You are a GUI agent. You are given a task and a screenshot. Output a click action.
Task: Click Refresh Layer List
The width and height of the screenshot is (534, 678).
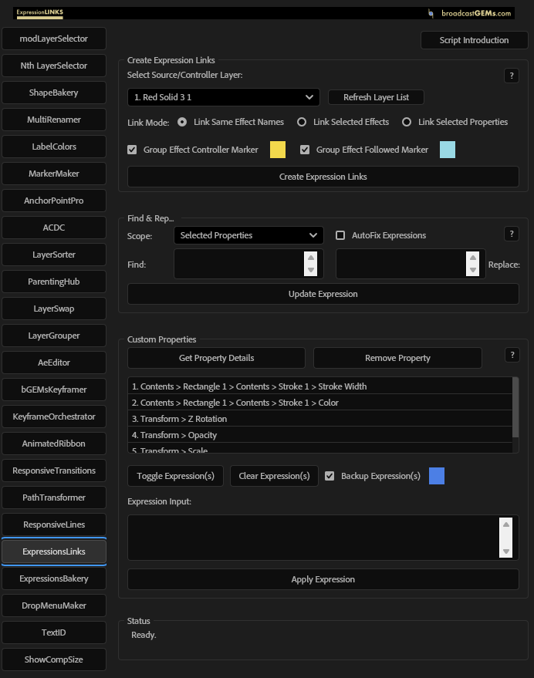pos(376,97)
